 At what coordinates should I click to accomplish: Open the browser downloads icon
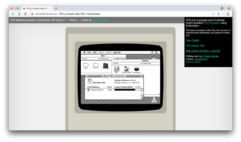point(228,14)
